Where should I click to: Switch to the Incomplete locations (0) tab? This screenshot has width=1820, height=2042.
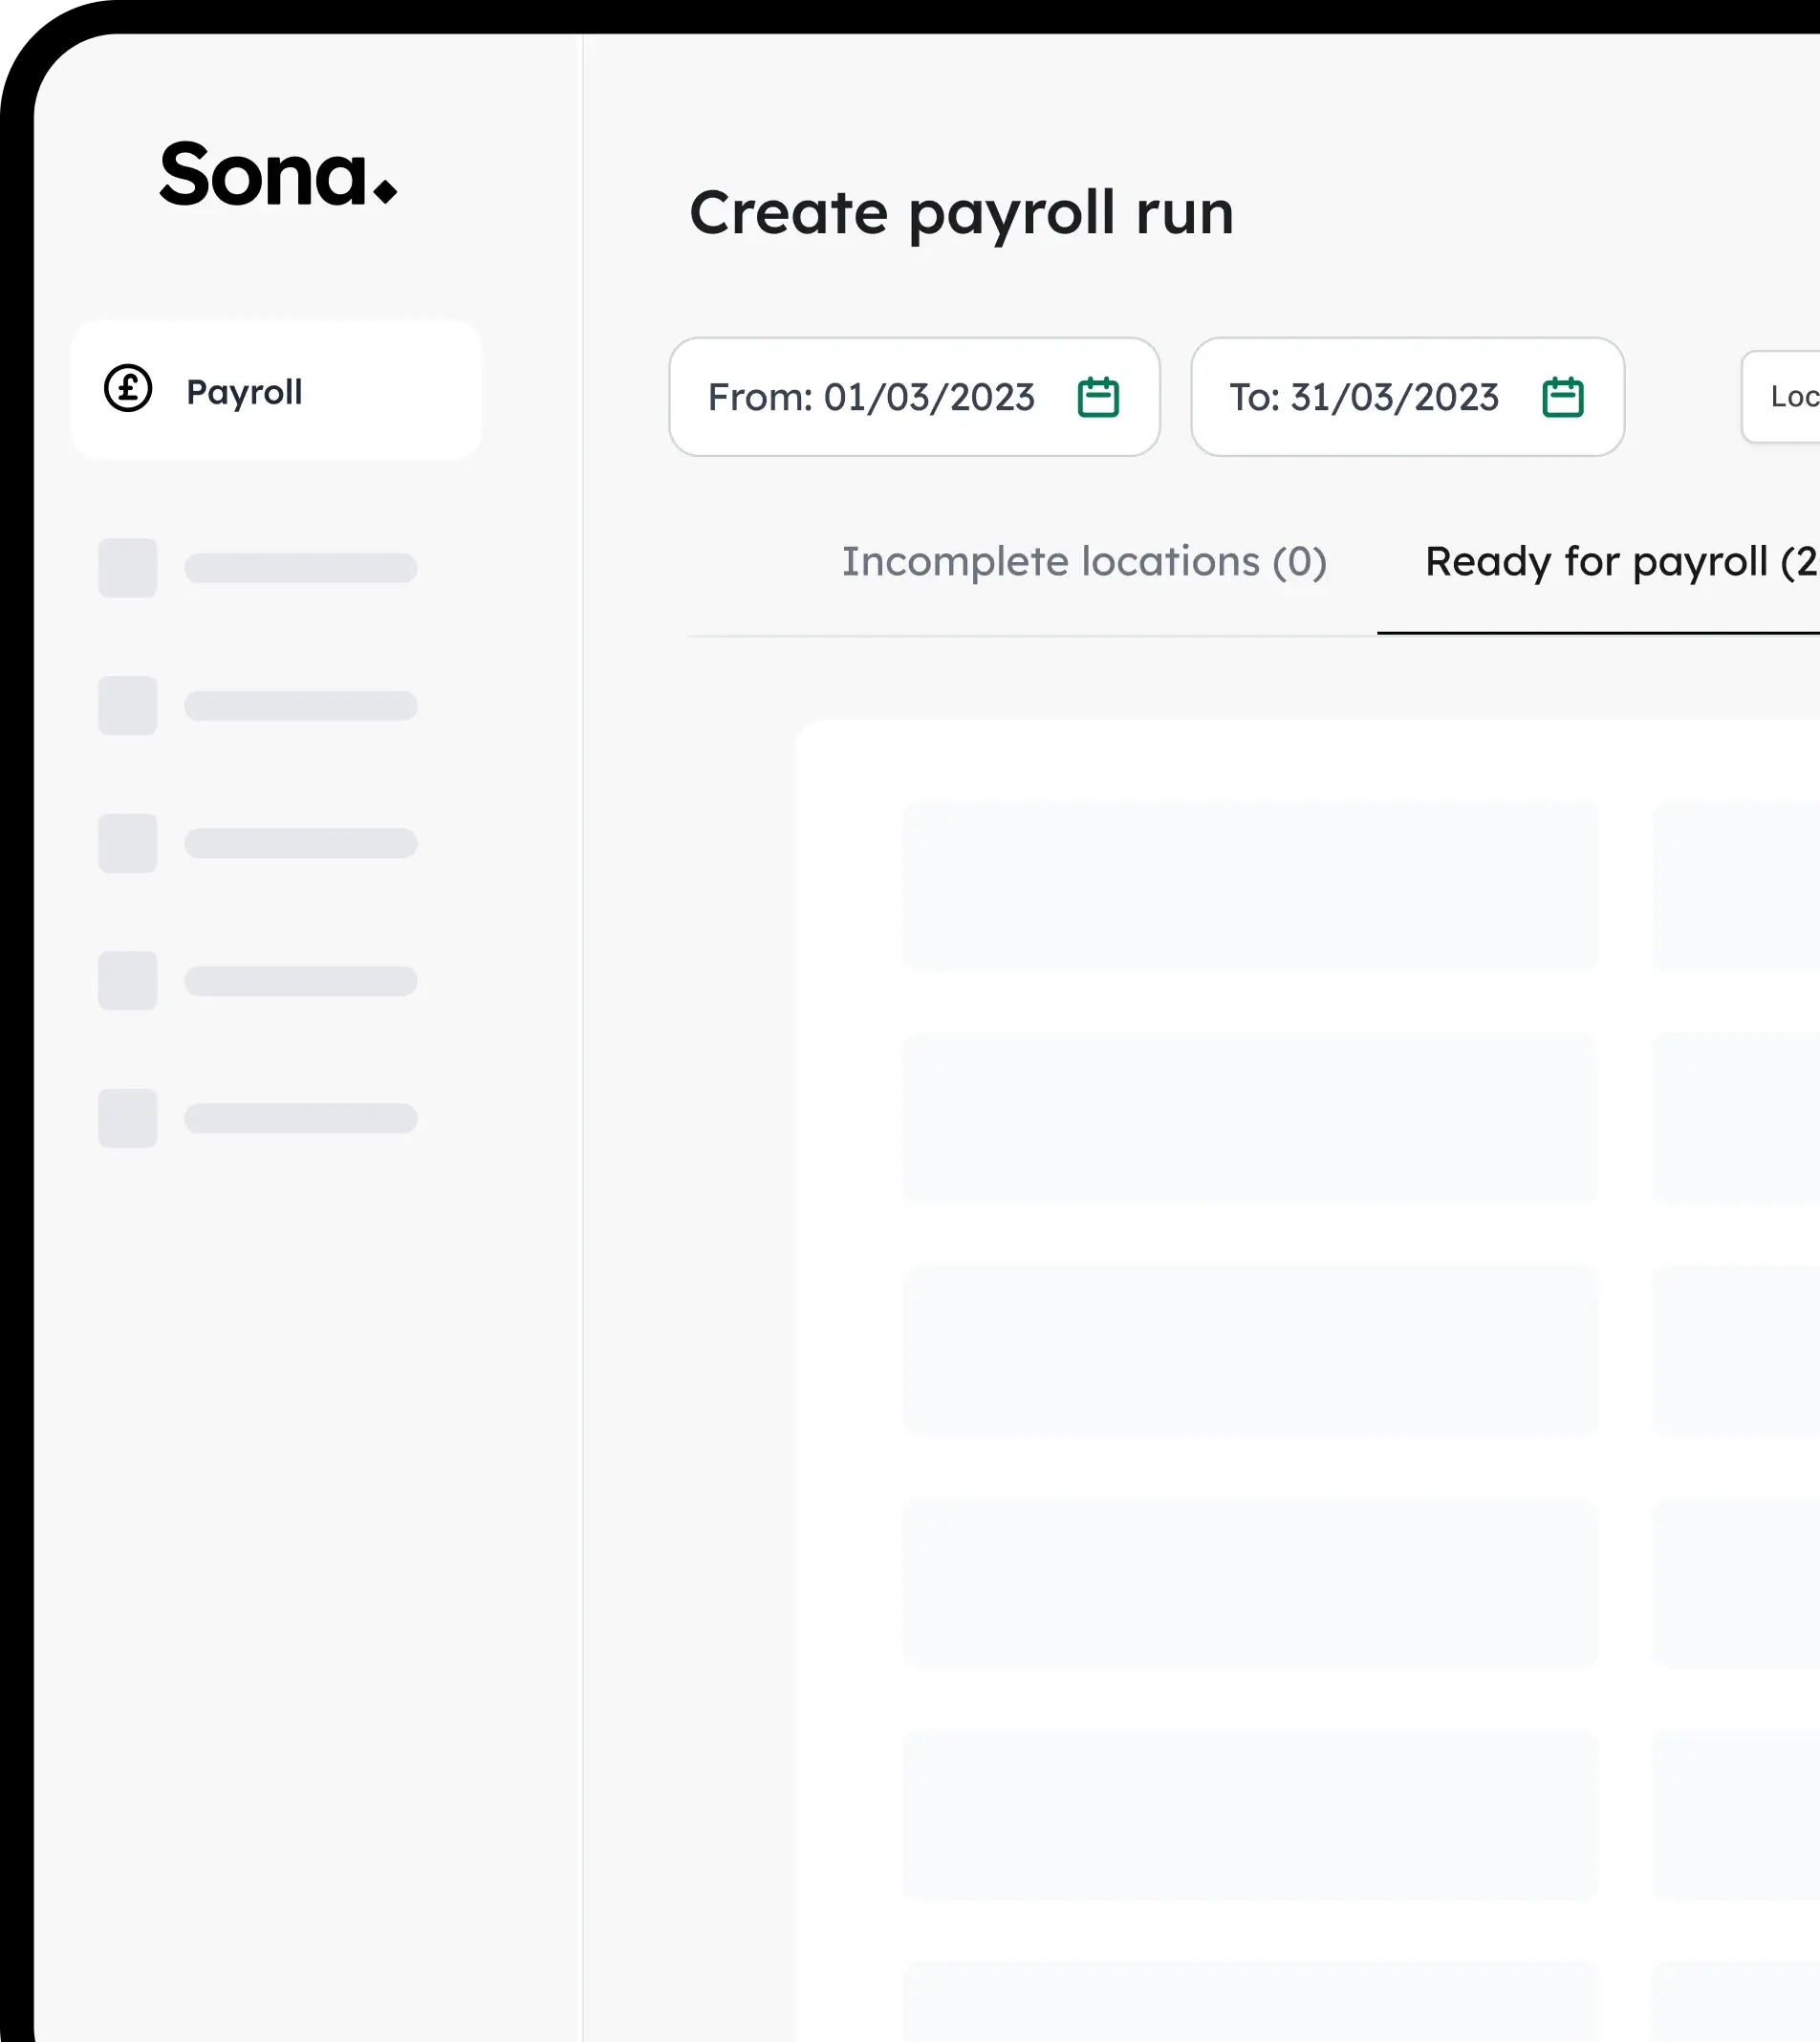pyautogui.click(x=1083, y=562)
